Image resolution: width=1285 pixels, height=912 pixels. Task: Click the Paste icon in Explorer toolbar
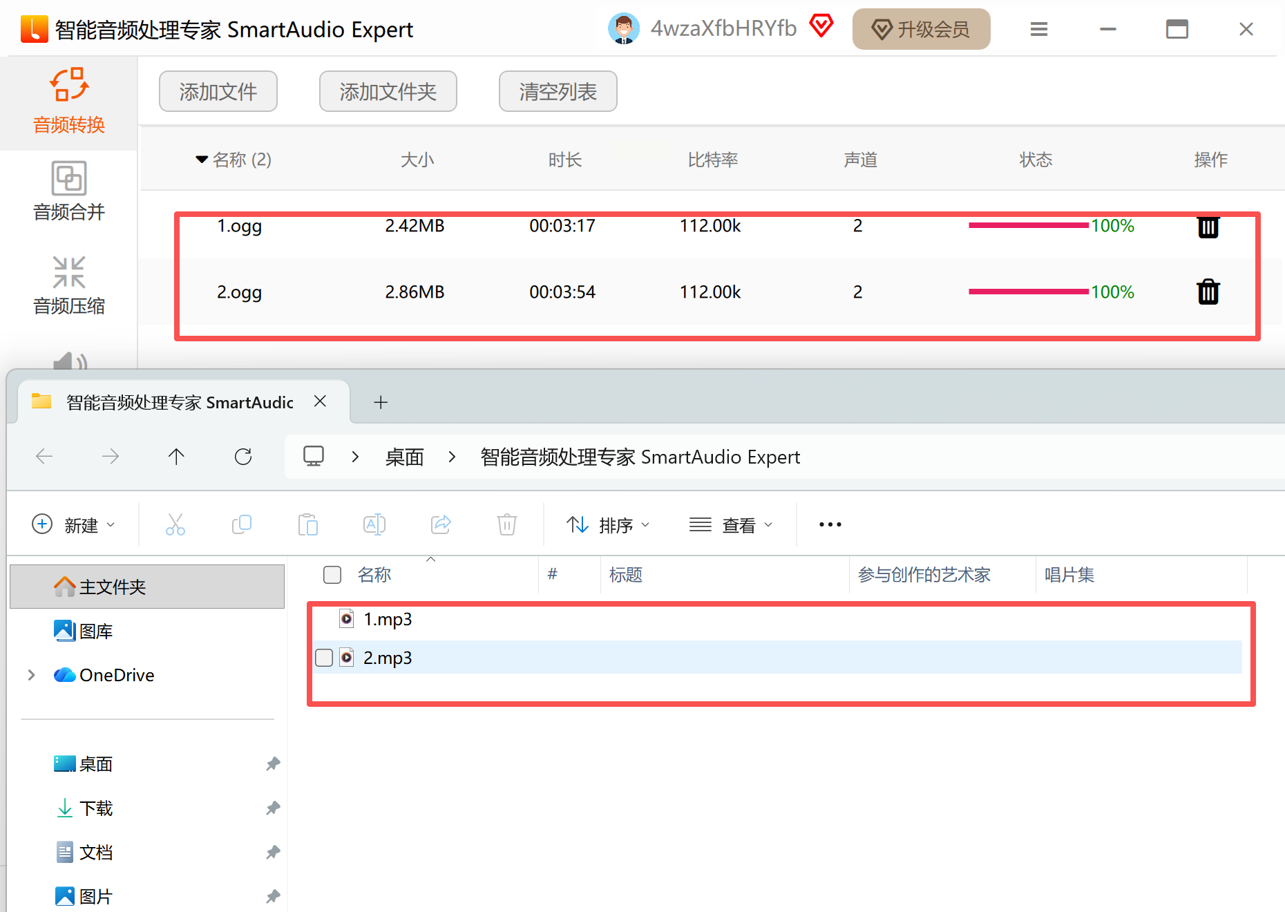(x=308, y=524)
